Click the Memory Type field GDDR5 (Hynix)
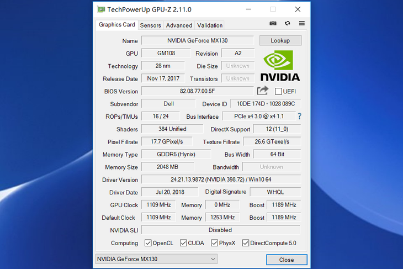Screen dimensions: 403x269 pyautogui.click(x=176, y=154)
